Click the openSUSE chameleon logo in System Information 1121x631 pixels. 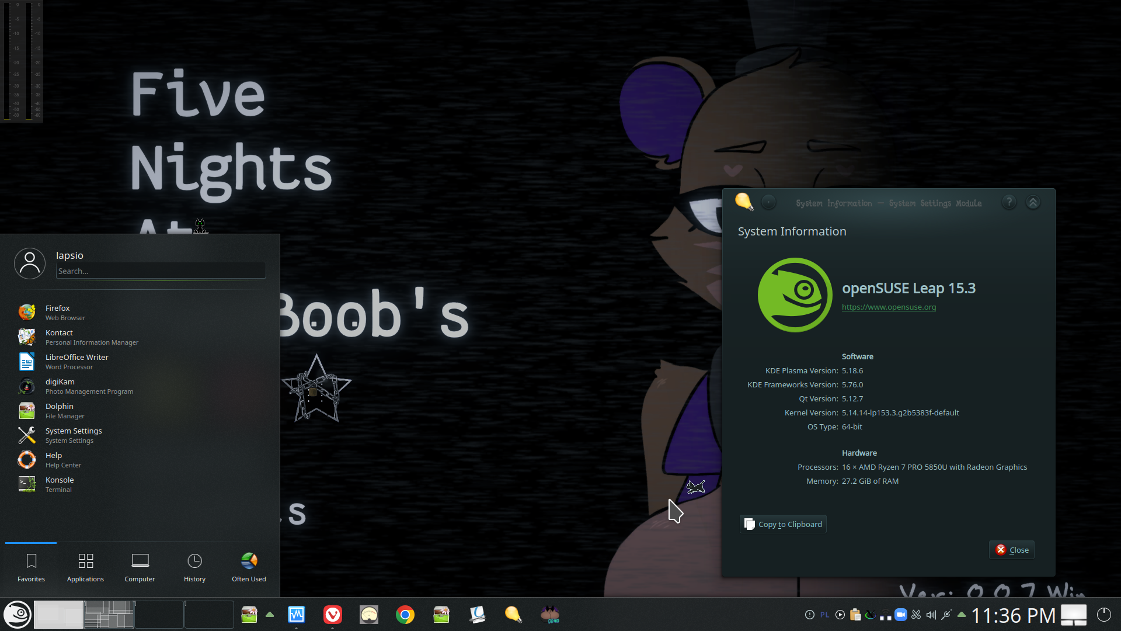795,295
